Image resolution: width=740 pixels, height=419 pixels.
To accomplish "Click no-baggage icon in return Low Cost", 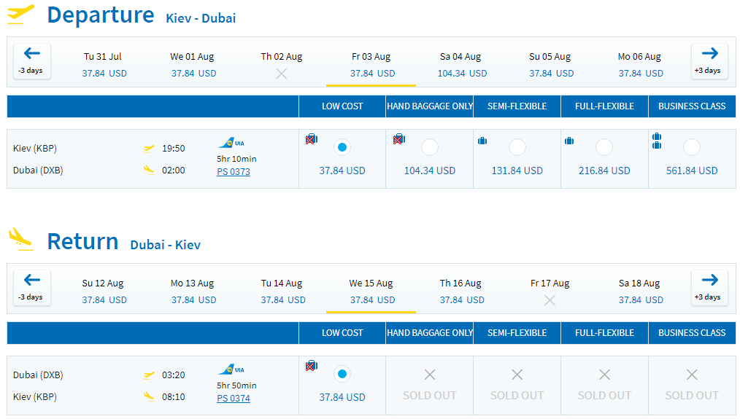I will click(312, 366).
